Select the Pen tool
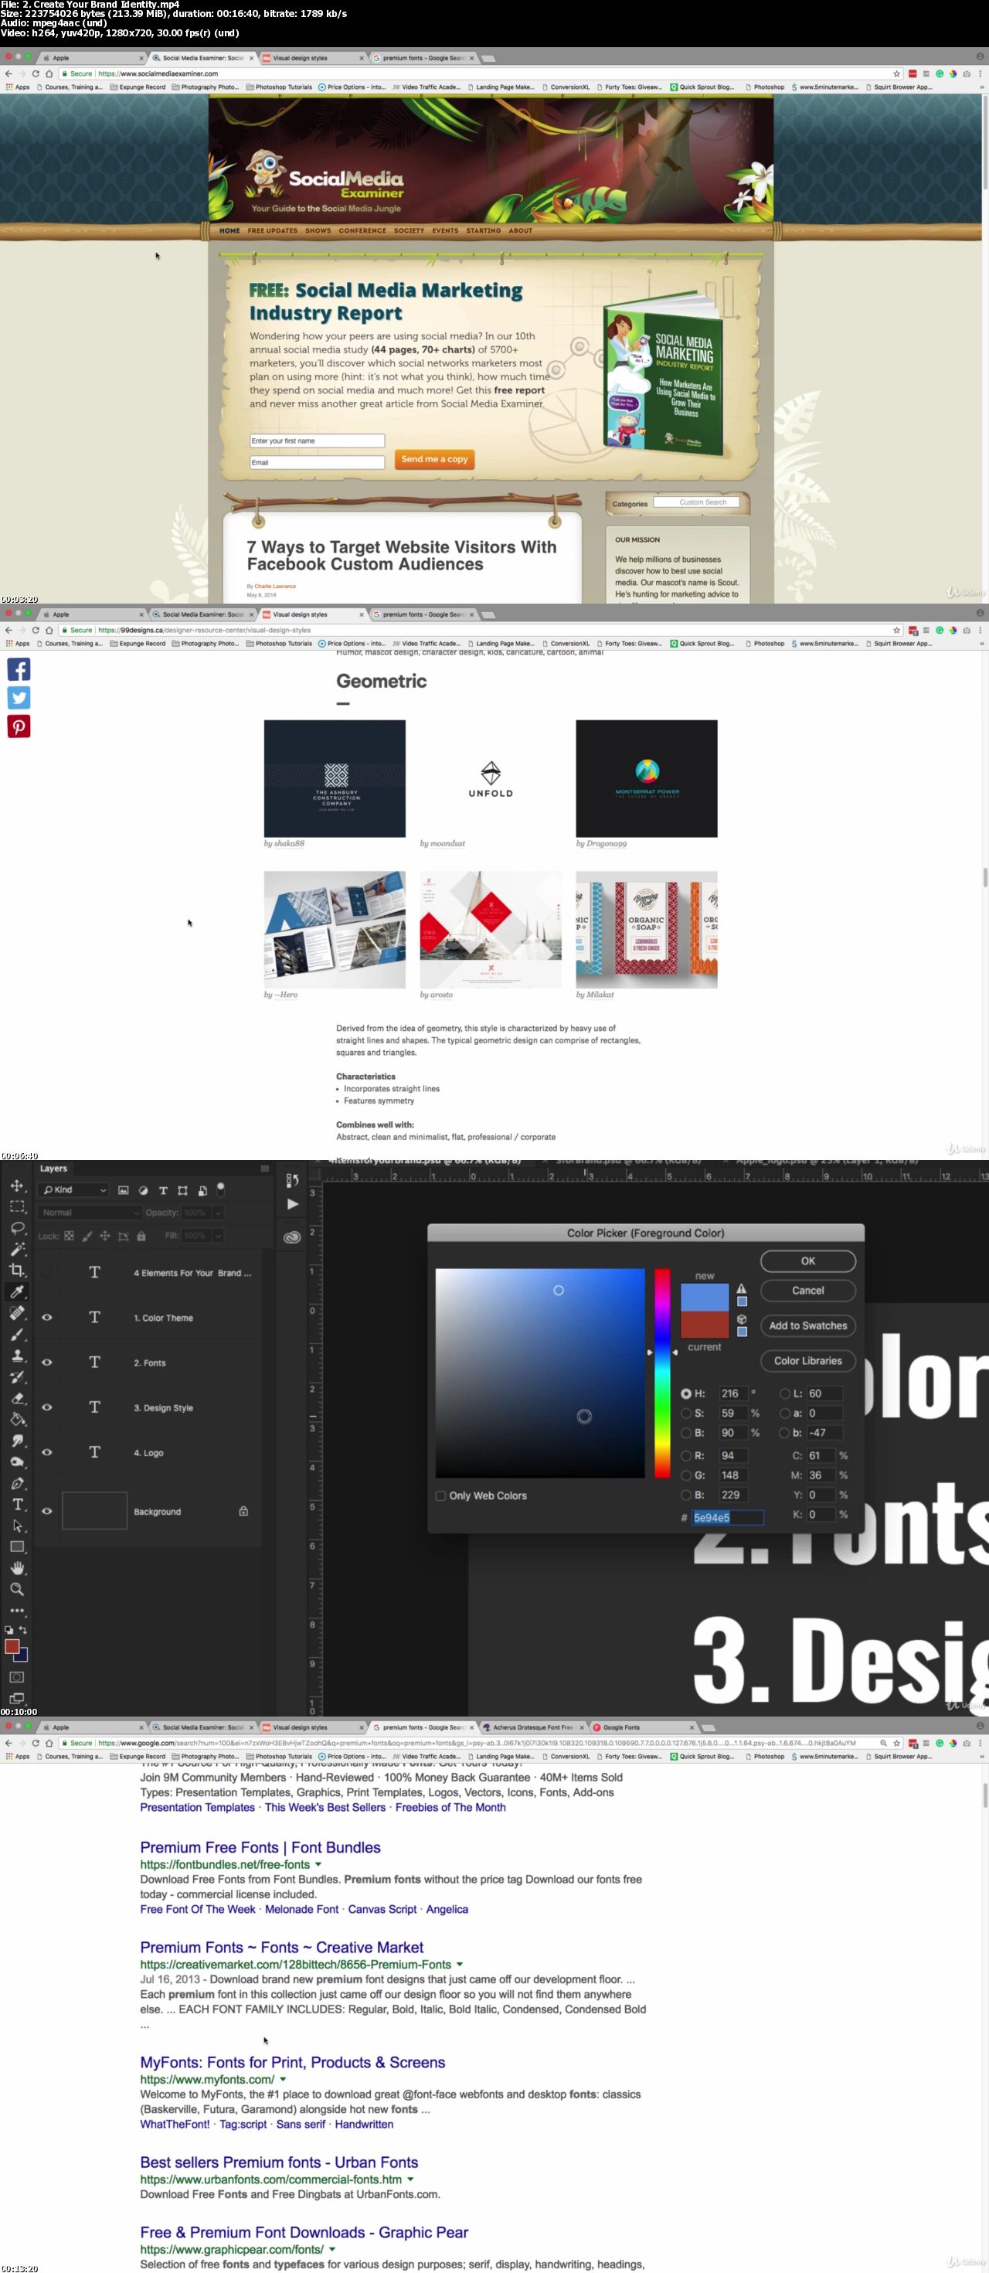The width and height of the screenshot is (989, 2273). [17, 1483]
